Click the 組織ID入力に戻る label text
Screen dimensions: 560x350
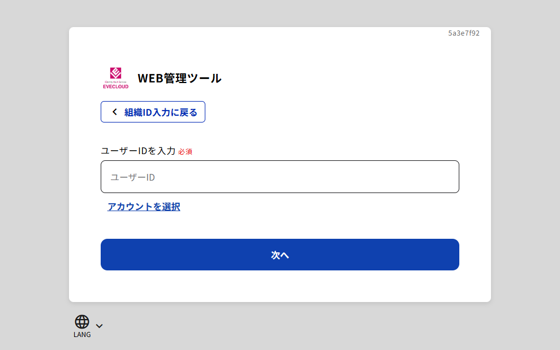(161, 112)
